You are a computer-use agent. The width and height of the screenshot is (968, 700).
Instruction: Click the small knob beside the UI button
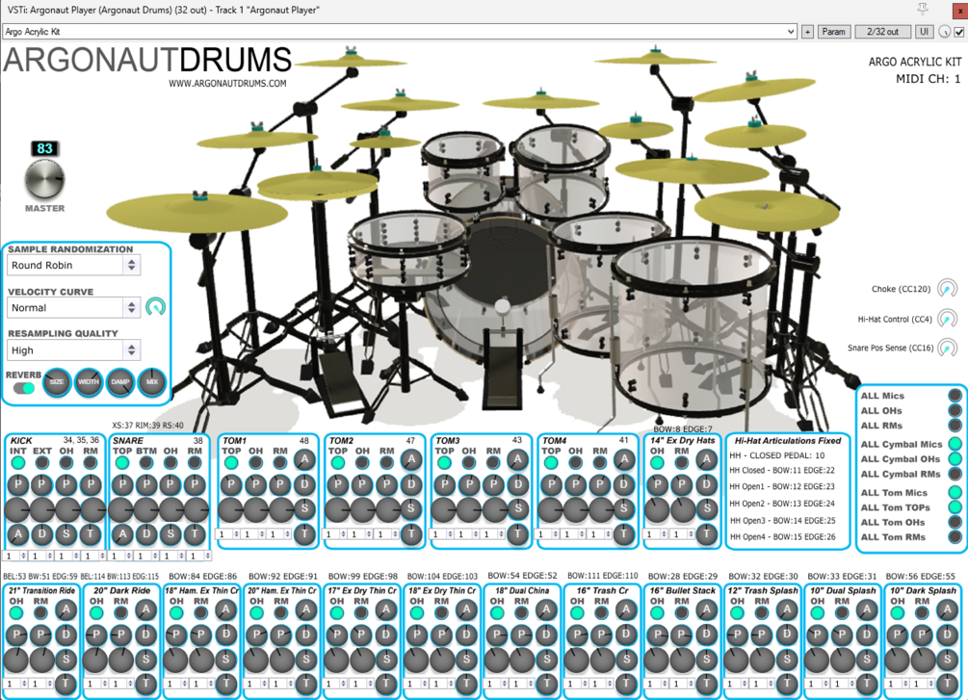[945, 32]
